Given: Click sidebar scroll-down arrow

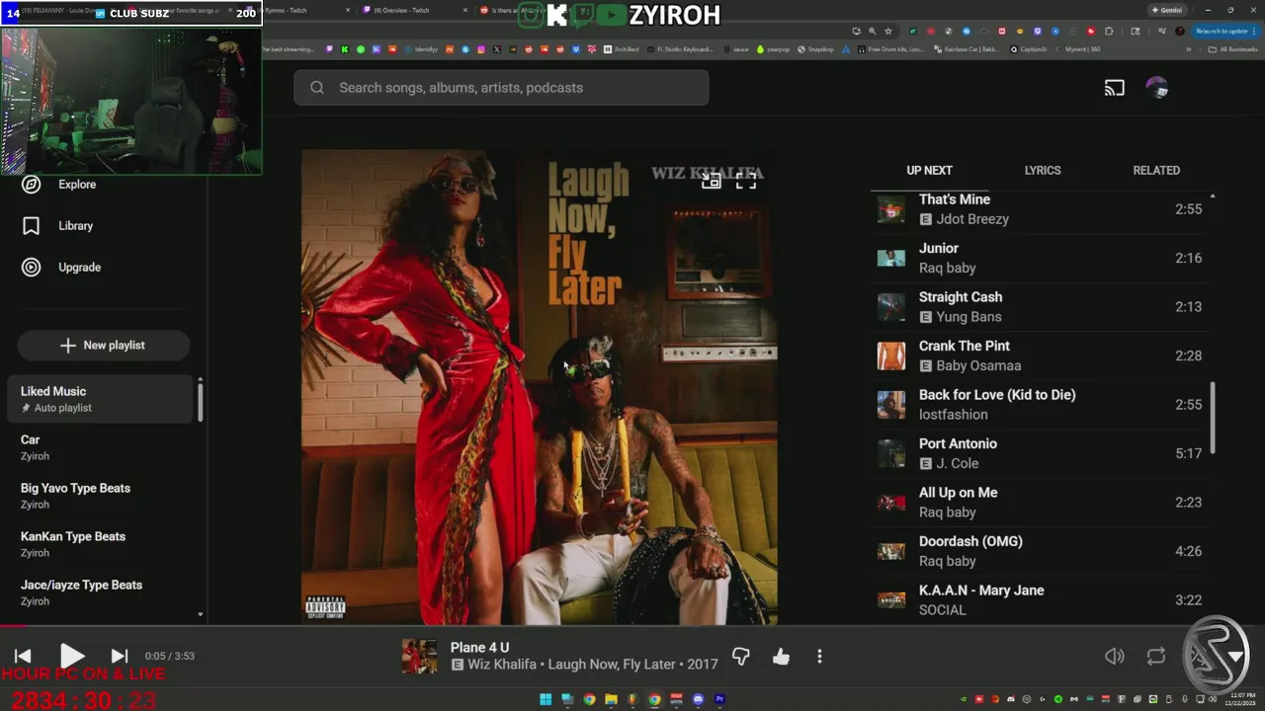Looking at the screenshot, I should click(200, 614).
